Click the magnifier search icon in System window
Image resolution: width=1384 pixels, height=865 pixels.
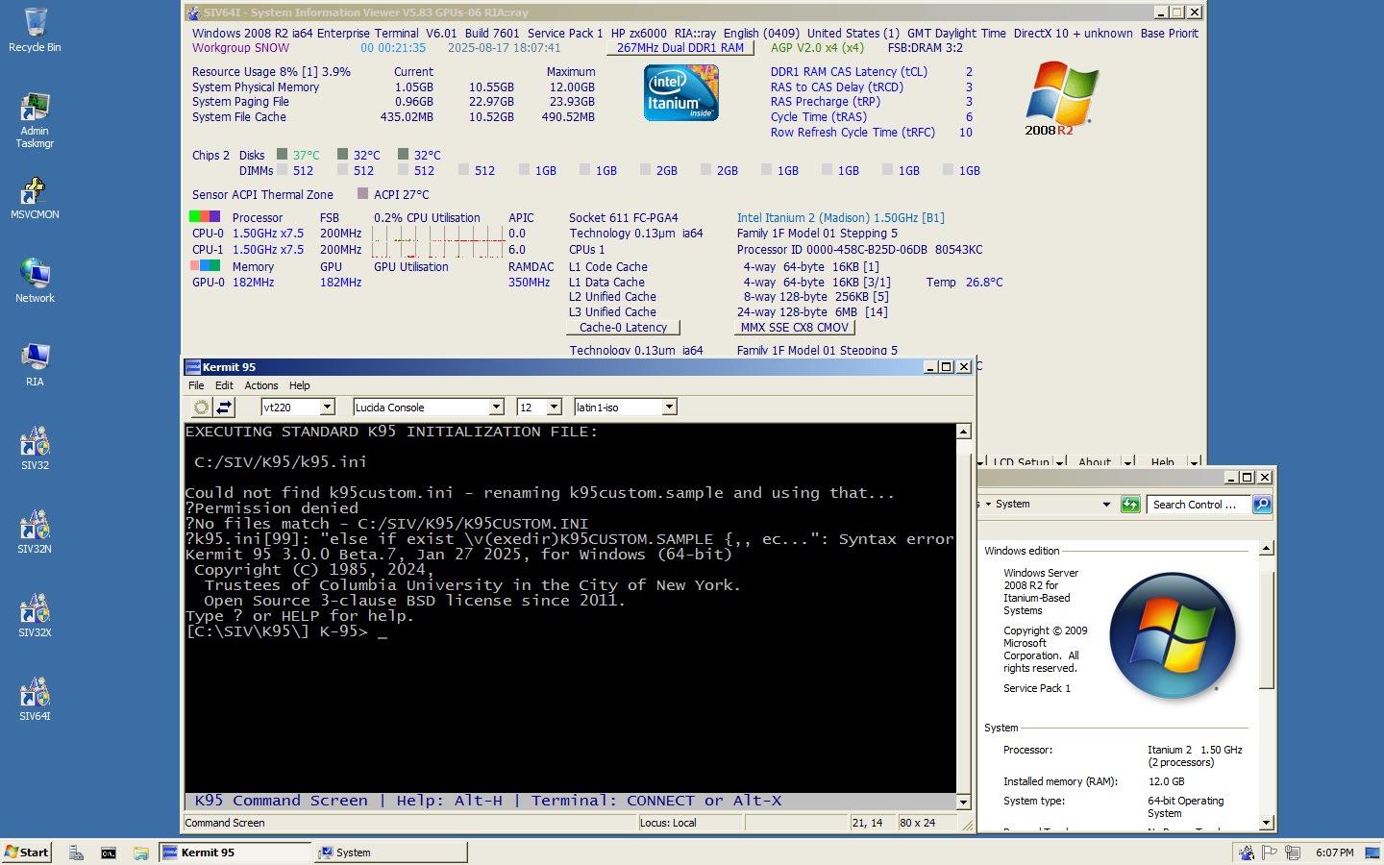pos(1262,505)
